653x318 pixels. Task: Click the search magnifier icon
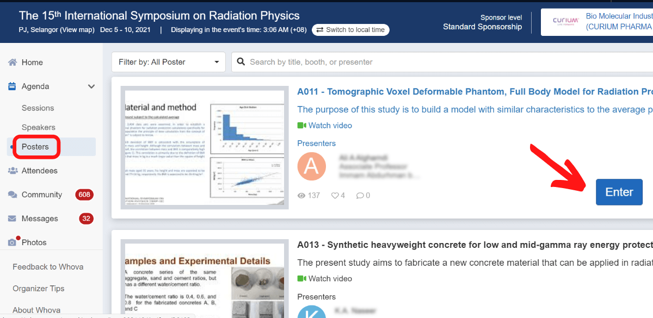[x=241, y=61]
